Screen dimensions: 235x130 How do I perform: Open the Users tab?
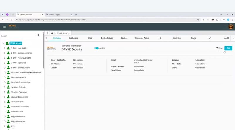(193, 38)
